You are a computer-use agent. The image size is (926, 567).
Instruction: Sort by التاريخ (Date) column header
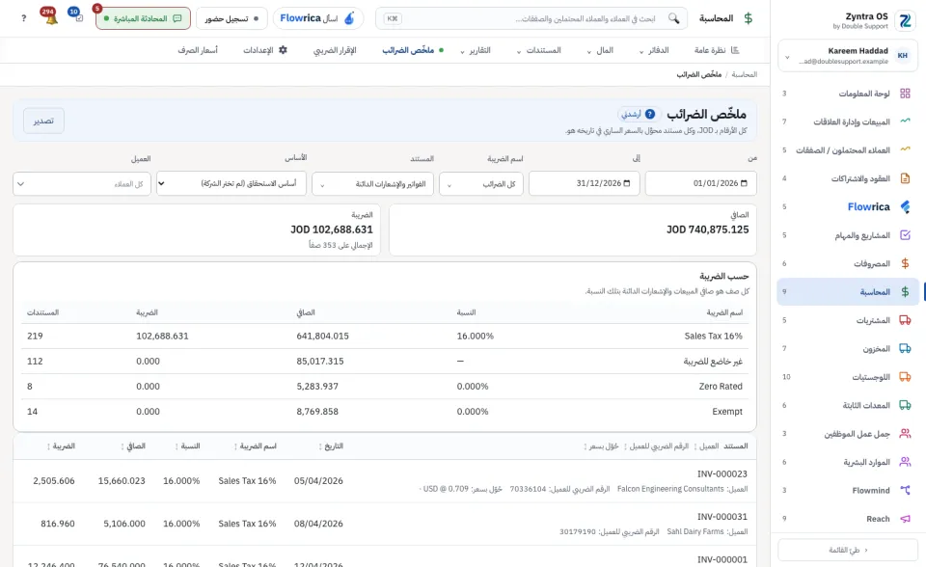[331, 445]
